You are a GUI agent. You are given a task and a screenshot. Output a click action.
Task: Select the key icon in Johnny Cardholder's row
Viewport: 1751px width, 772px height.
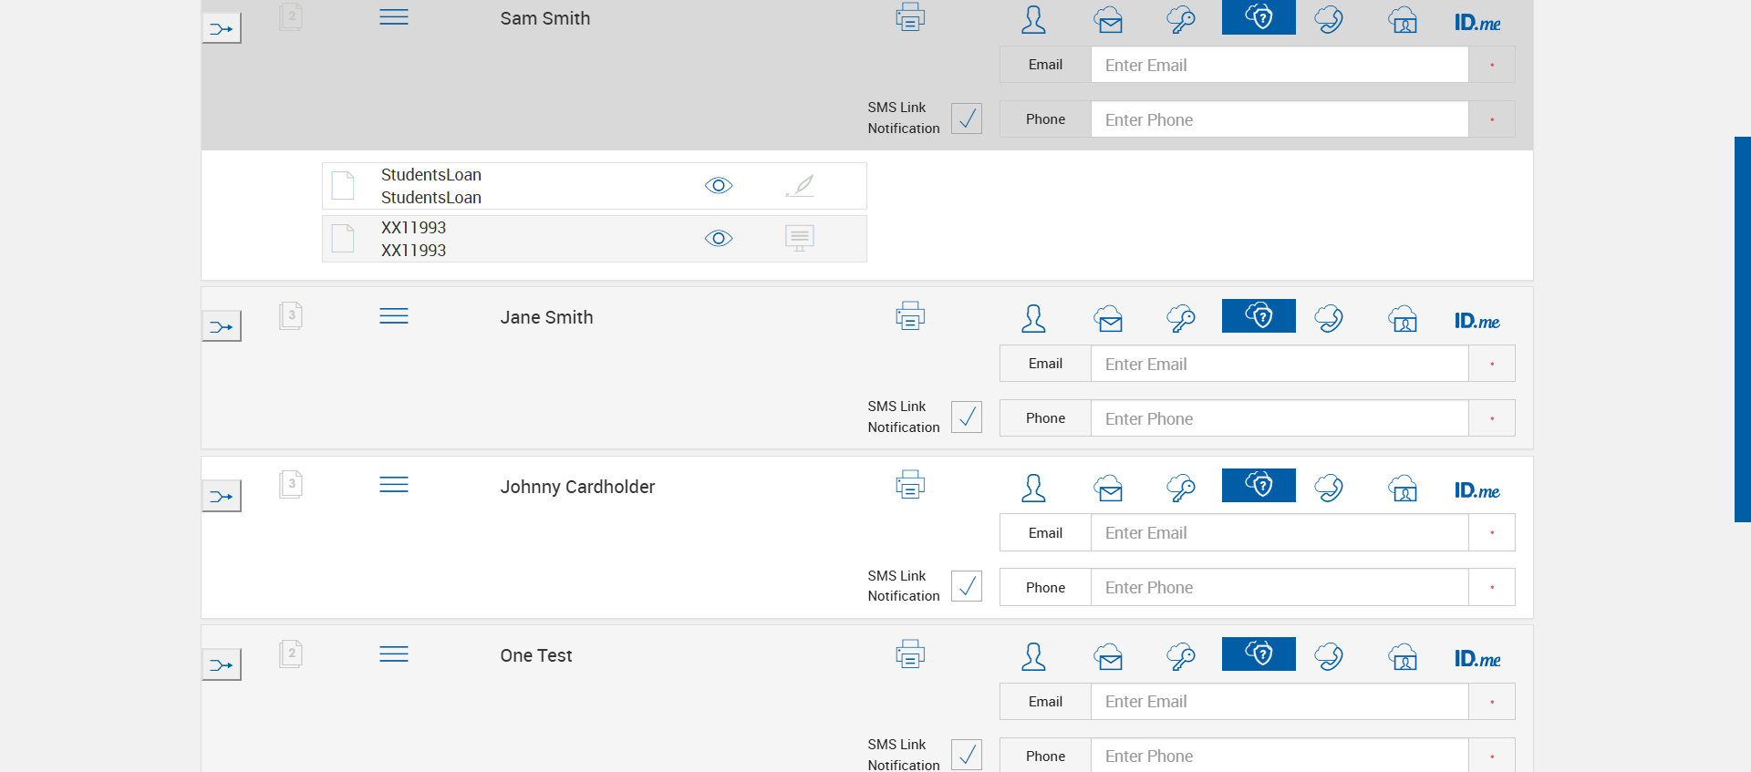coord(1181,488)
